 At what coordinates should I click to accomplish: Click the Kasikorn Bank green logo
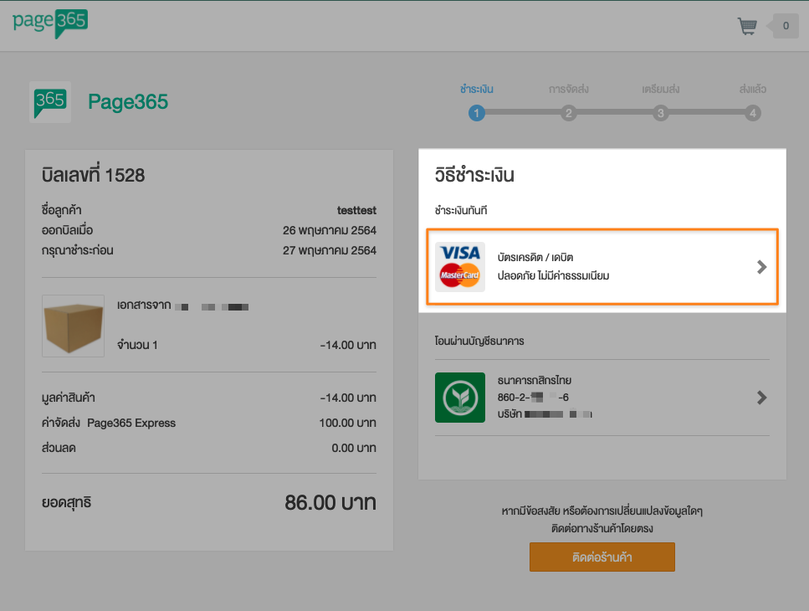(x=460, y=398)
